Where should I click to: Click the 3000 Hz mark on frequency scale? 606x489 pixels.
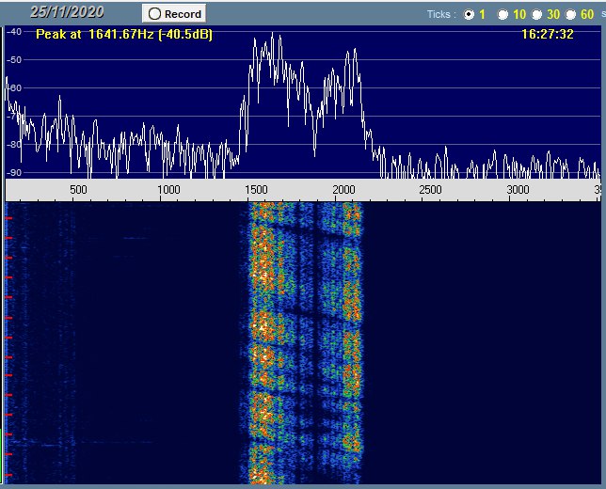pyautogui.click(x=518, y=190)
